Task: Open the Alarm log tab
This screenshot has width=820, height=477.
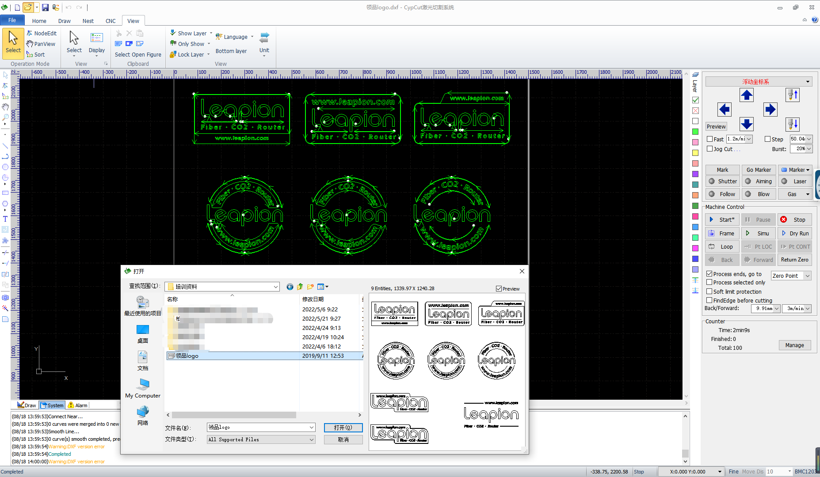Action: 77,405
